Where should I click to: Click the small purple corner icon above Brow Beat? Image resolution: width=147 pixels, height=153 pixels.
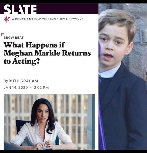[x=2, y=34]
